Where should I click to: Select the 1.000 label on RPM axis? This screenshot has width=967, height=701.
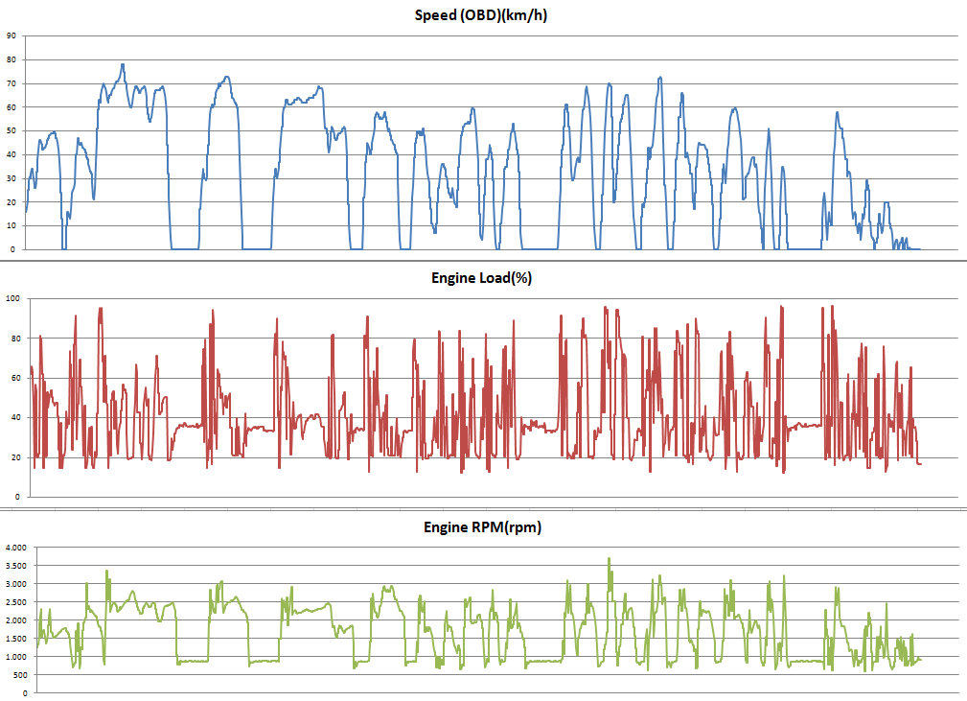point(16,656)
